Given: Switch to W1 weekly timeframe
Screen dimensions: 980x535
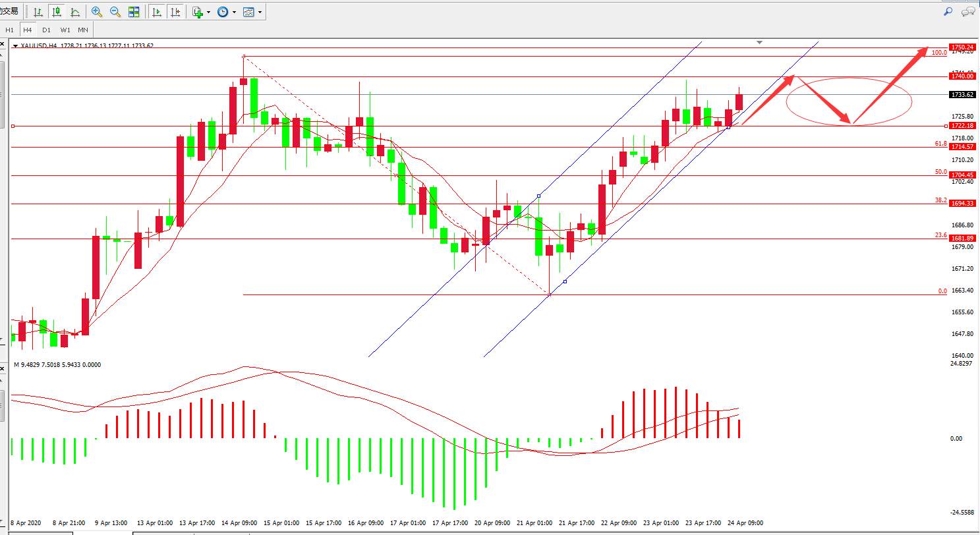Looking at the screenshot, I should [x=65, y=30].
